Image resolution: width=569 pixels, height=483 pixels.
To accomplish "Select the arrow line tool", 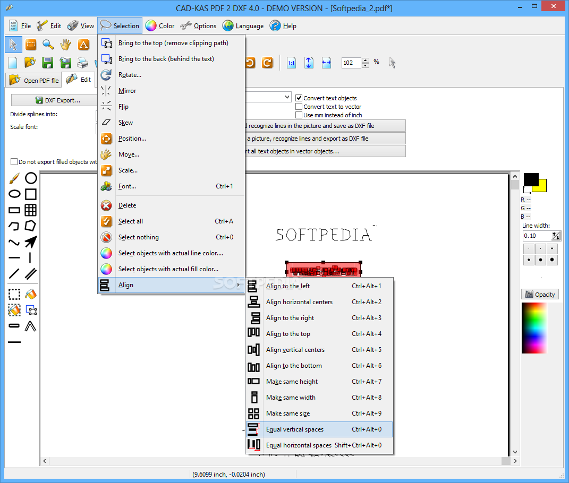I will tap(31, 241).
